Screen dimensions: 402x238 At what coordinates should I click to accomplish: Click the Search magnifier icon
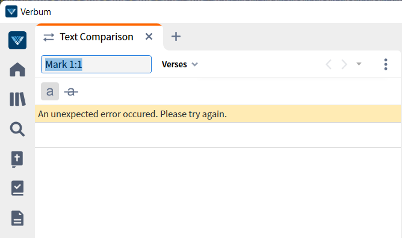click(17, 129)
